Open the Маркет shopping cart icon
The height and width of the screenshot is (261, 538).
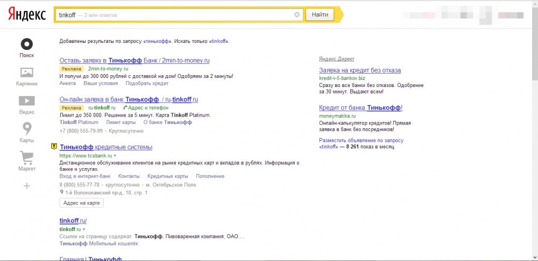click(x=27, y=157)
